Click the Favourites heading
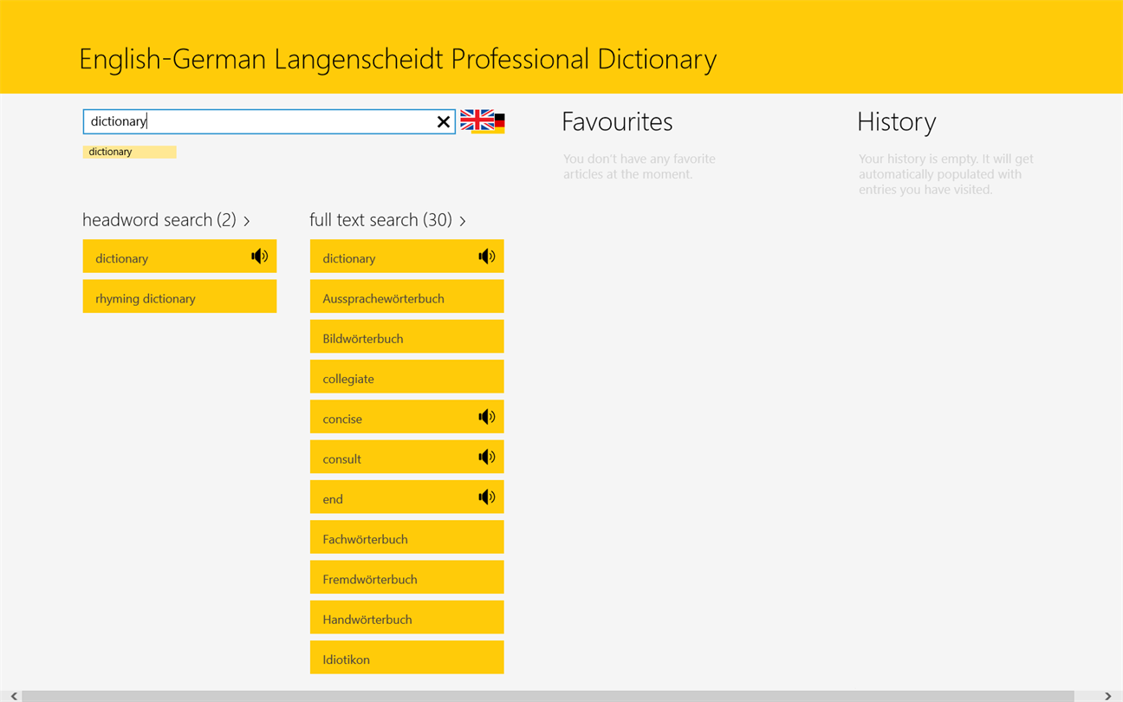The height and width of the screenshot is (702, 1123). pyautogui.click(x=617, y=121)
